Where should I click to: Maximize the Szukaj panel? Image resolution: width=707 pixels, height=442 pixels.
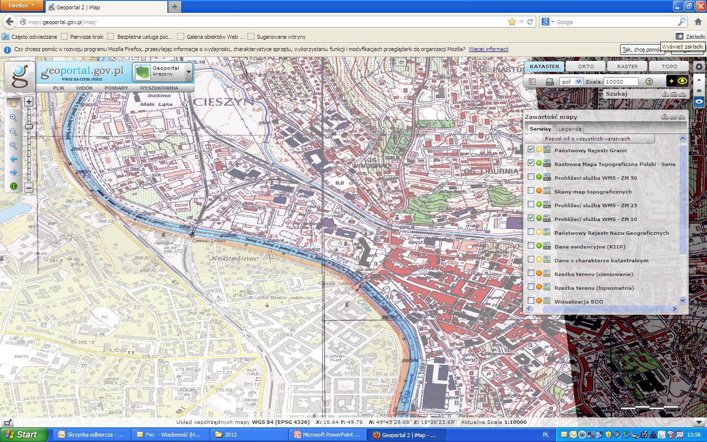(674, 93)
